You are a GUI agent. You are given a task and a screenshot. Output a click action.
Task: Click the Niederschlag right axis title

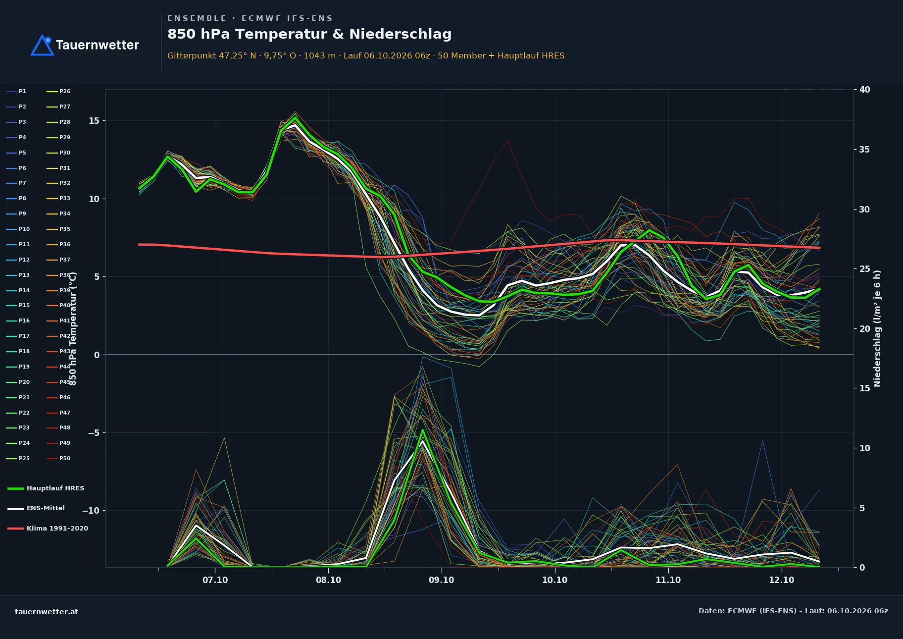coord(877,328)
